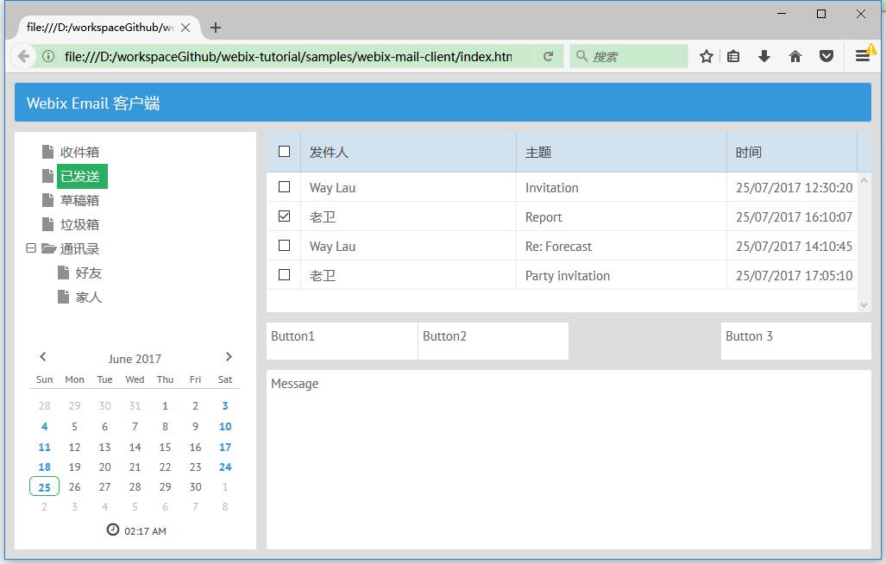The width and height of the screenshot is (886, 564).
Task: Click the 好友 file icon
Action: click(63, 273)
